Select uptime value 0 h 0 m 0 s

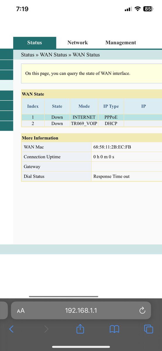[104, 157]
